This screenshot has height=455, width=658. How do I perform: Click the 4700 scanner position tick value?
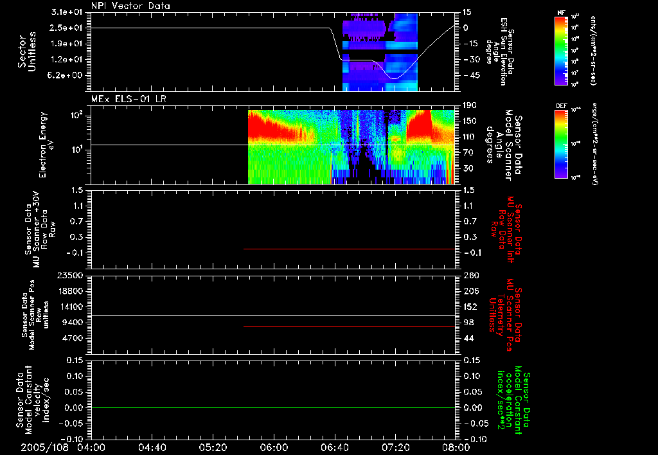point(73,338)
